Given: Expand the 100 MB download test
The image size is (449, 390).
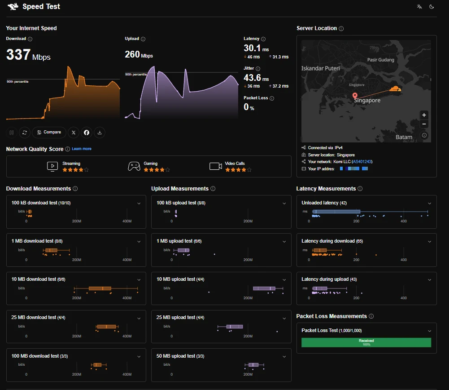Looking at the screenshot, I should (139, 357).
